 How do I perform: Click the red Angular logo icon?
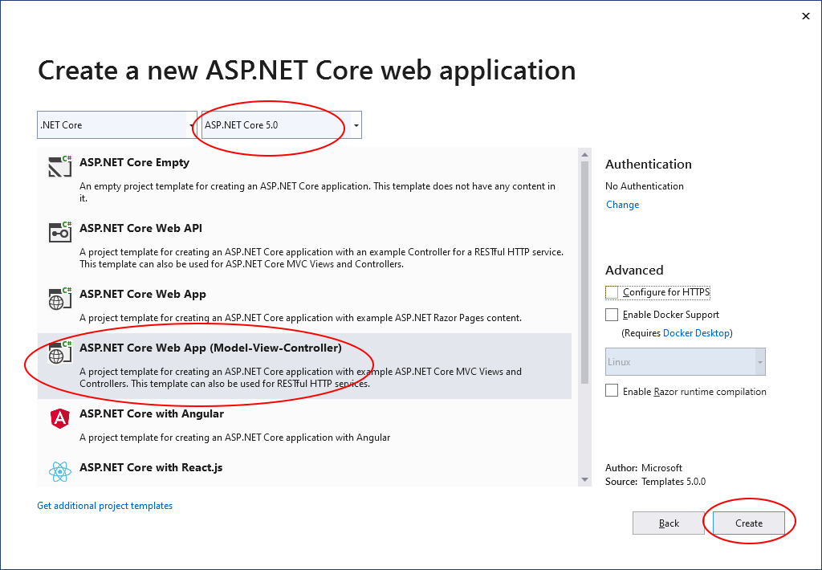point(59,418)
